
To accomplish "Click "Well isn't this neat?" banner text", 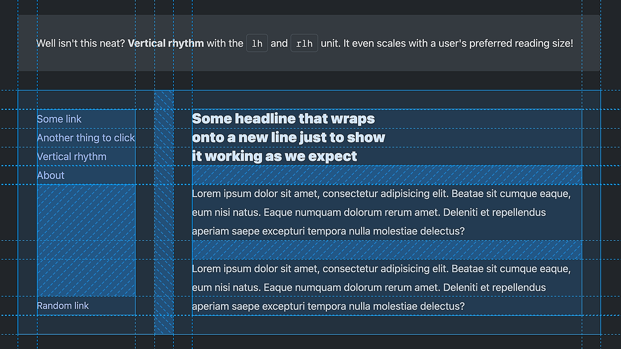I will click(x=81, y=44).
